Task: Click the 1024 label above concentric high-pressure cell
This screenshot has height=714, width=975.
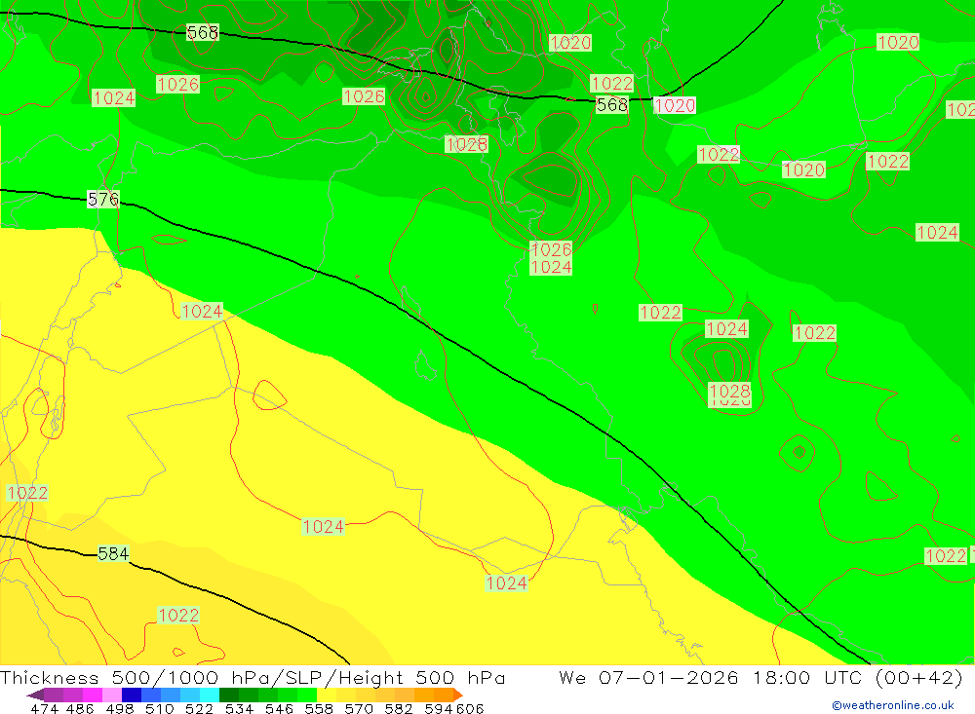Action: [x=727, y=328]
